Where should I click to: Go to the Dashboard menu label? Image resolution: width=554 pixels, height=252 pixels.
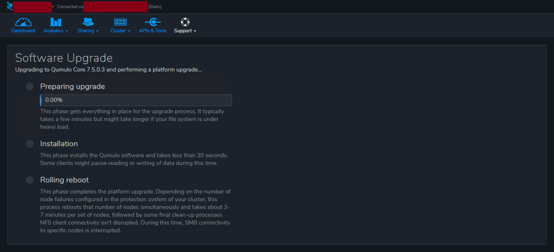(23, 31)
